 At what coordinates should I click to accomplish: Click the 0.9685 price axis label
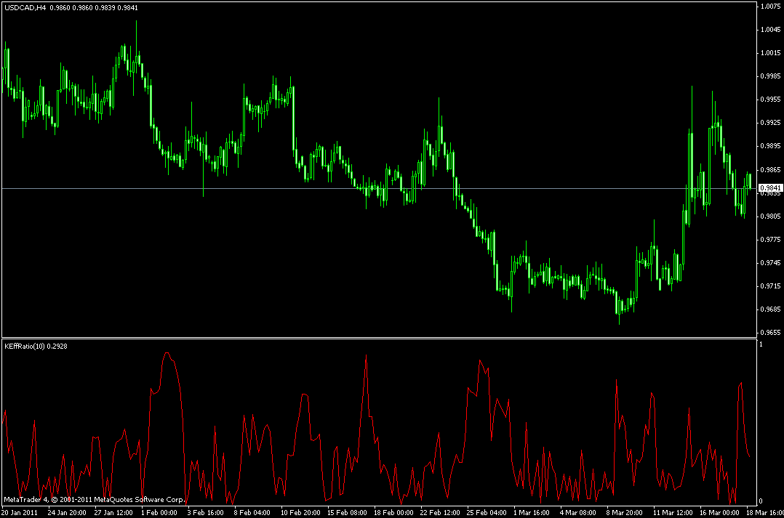(770, 309)
